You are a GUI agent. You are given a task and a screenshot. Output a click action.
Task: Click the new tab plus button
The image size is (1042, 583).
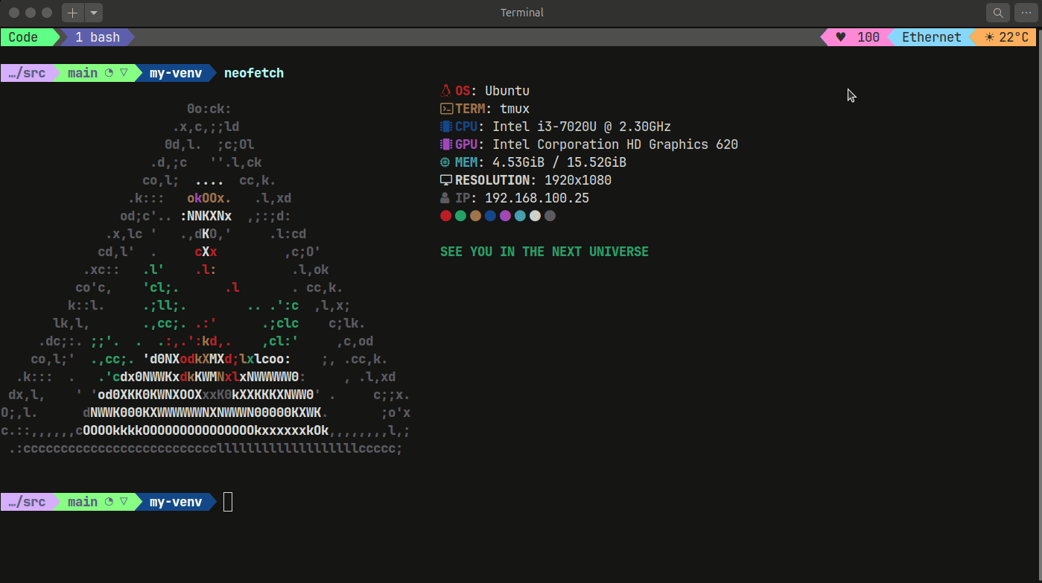(x=72, y=13)
